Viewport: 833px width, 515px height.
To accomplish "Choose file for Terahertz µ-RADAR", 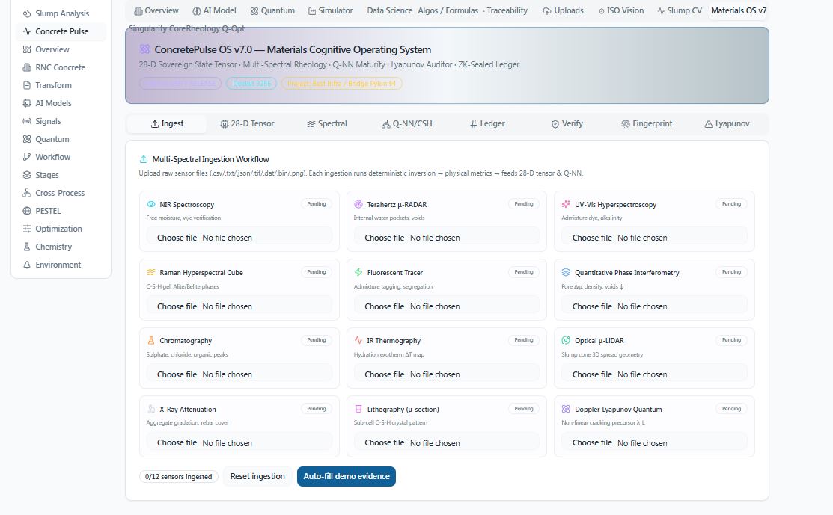I will [x=385, y=238].
